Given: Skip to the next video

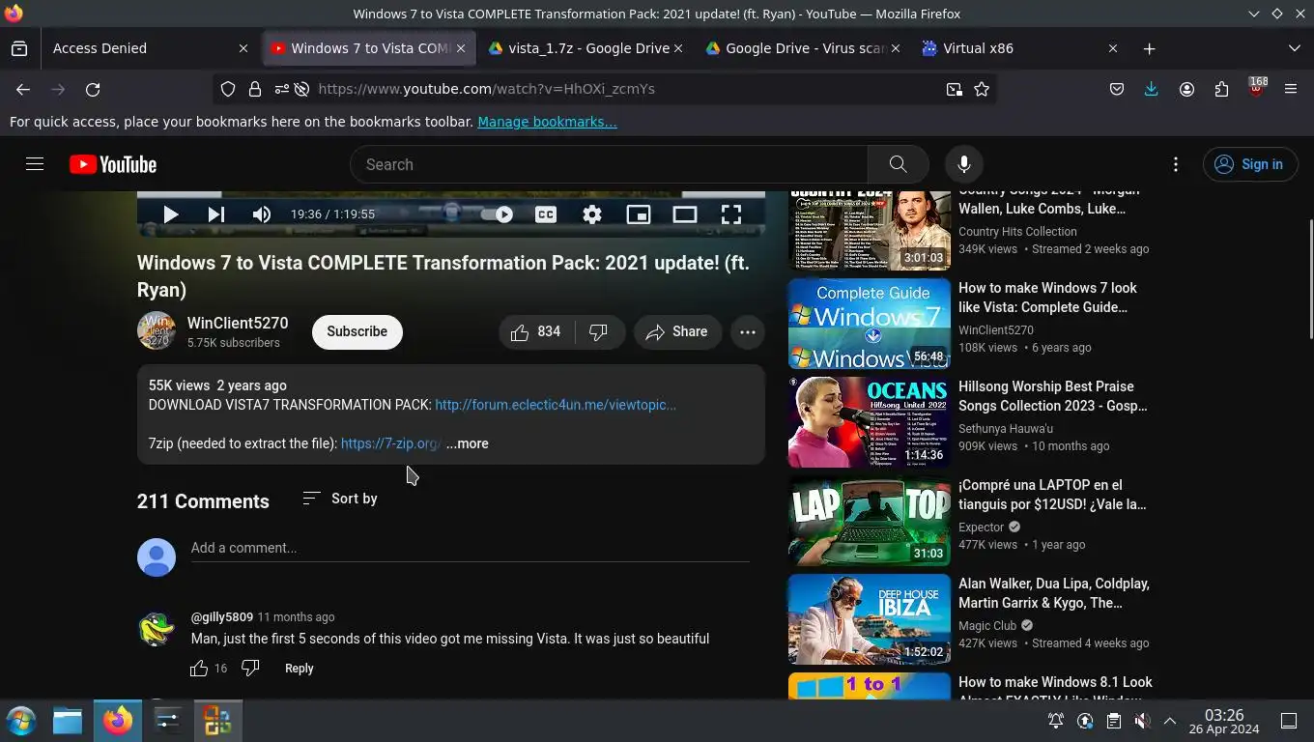Looking at the screenshot, I should tap(216, 214).
